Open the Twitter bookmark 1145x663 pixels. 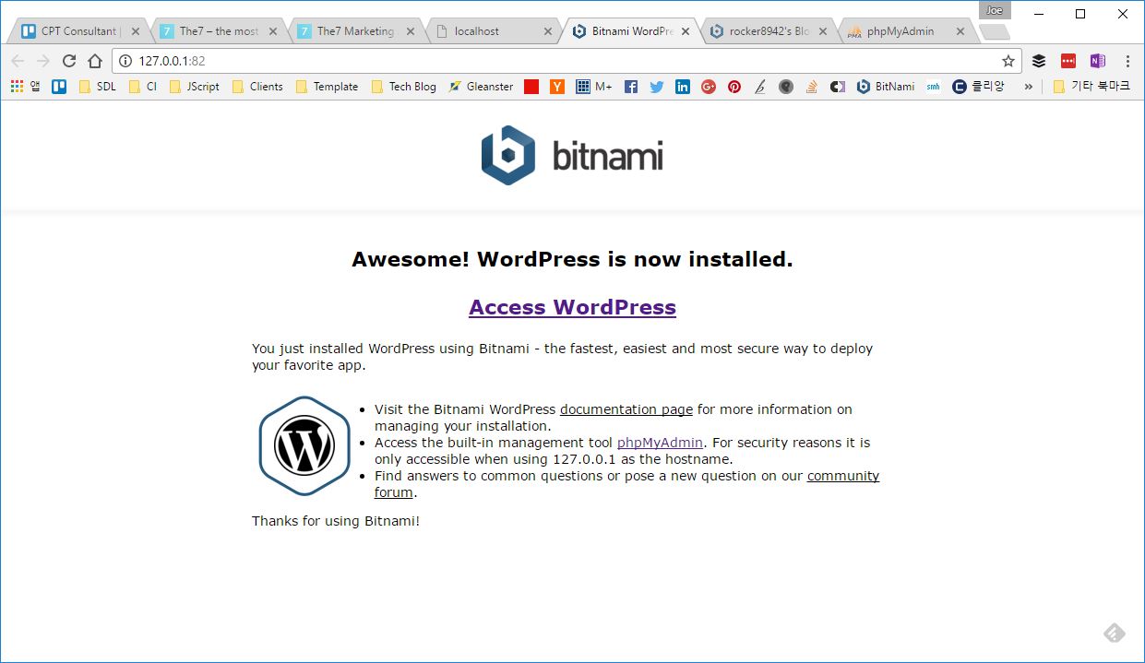point(657,87)
